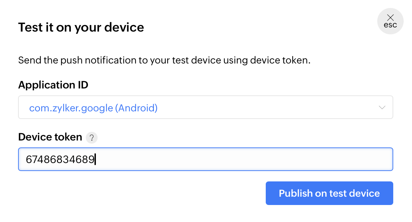
Task: Focus the Device token input field
Action: tap(205, 160)
